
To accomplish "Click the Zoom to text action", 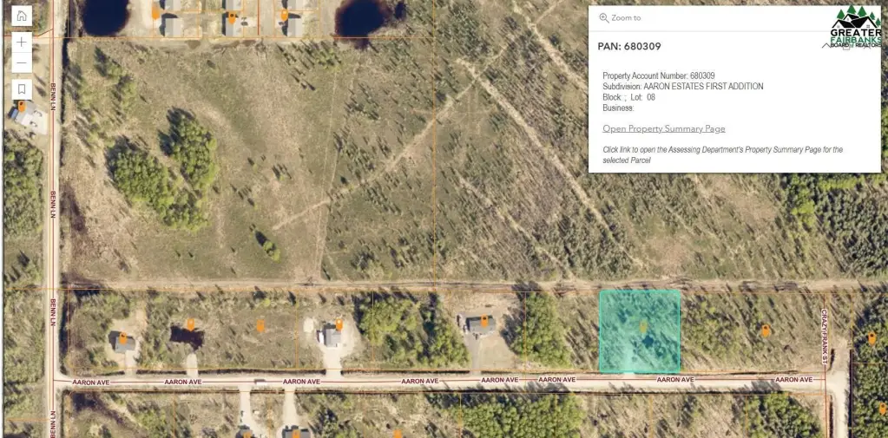I will pos(626,17).
